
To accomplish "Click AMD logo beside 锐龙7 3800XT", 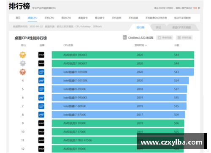I will click(41, 63).
